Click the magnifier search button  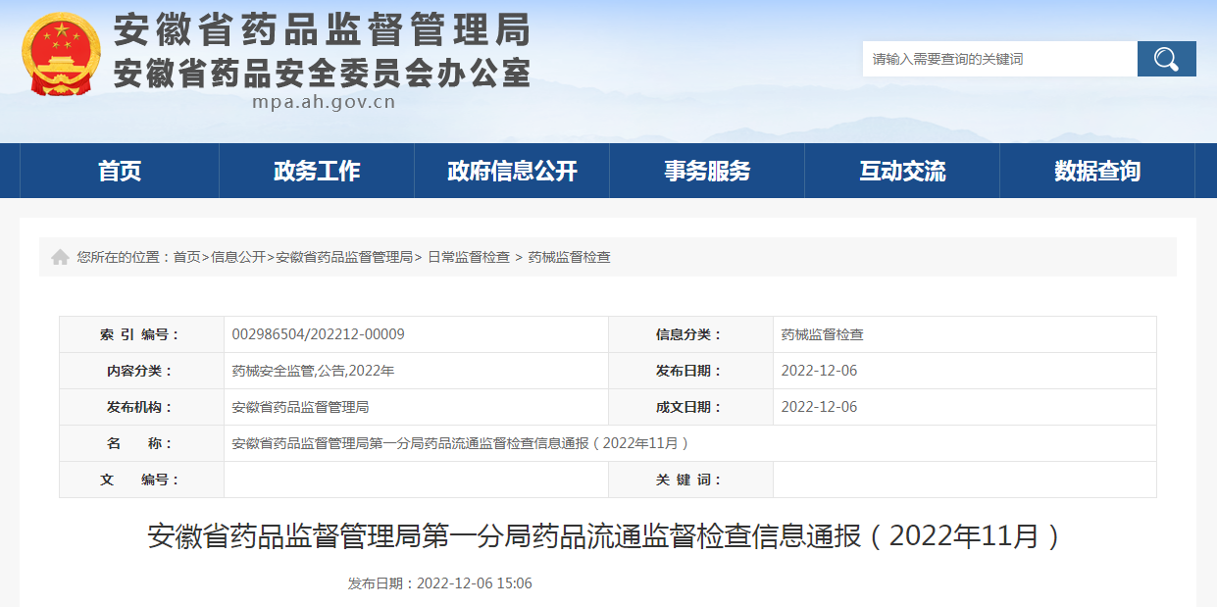click(1166, 59)
